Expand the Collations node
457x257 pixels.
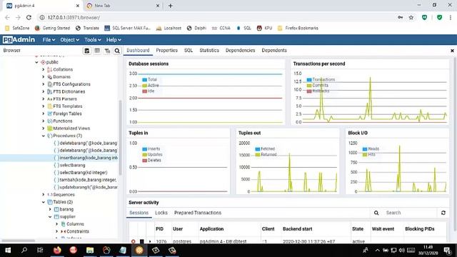pyautogui.click(x=43, y=69)
